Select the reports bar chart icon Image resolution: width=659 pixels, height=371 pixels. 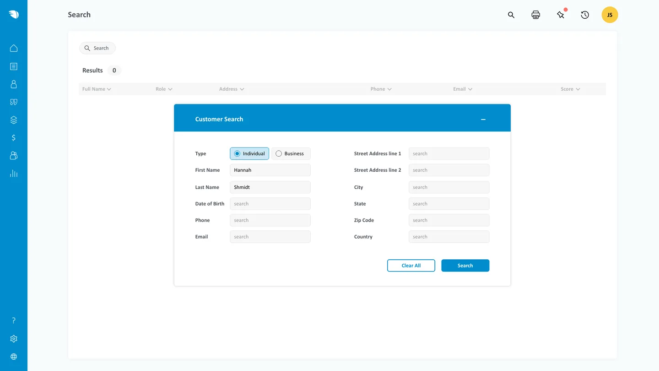[13, 173]
